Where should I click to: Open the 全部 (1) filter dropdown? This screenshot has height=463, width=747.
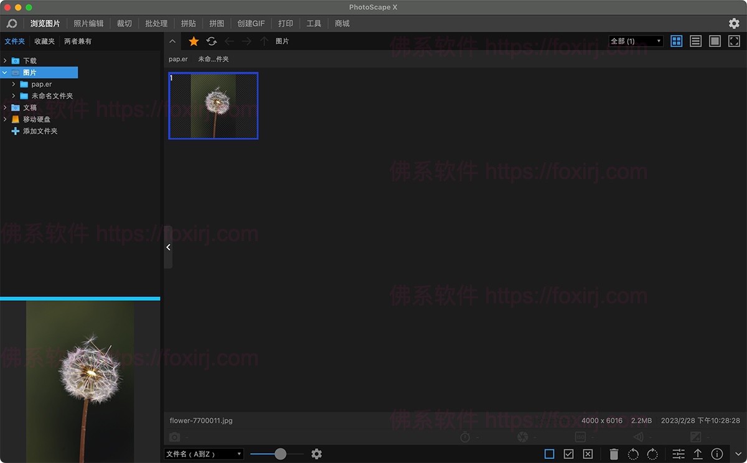[635, 40]
